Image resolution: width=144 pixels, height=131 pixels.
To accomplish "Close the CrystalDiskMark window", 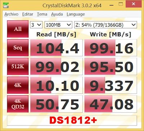I will coord(134,4).
